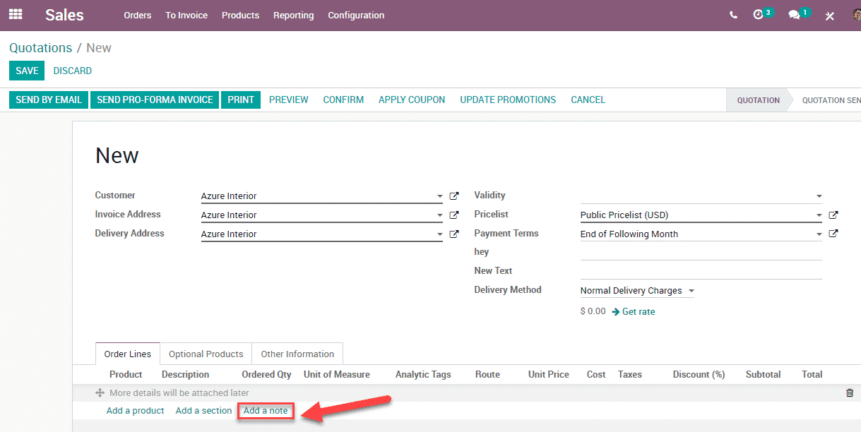Switch to the Optional Products tab
The width and height of the screenshot is (861, 432).
click(206, 354)
